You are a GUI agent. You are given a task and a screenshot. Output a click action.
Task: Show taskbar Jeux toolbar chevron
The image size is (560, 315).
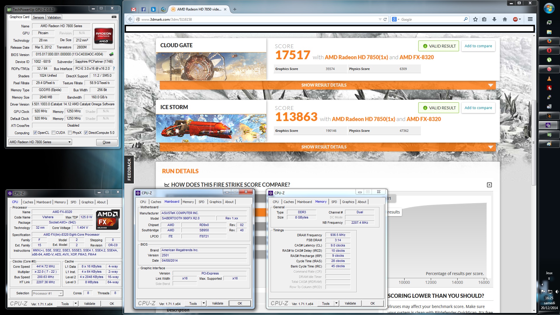tap(549, 279)
